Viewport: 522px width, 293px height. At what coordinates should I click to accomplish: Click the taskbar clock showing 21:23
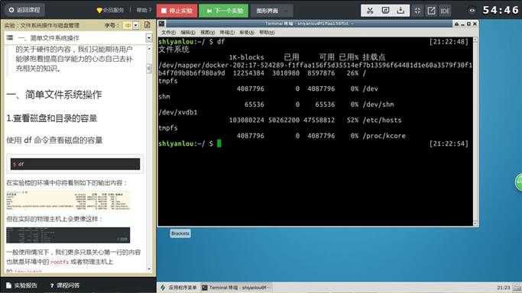(x=504, y=288)
